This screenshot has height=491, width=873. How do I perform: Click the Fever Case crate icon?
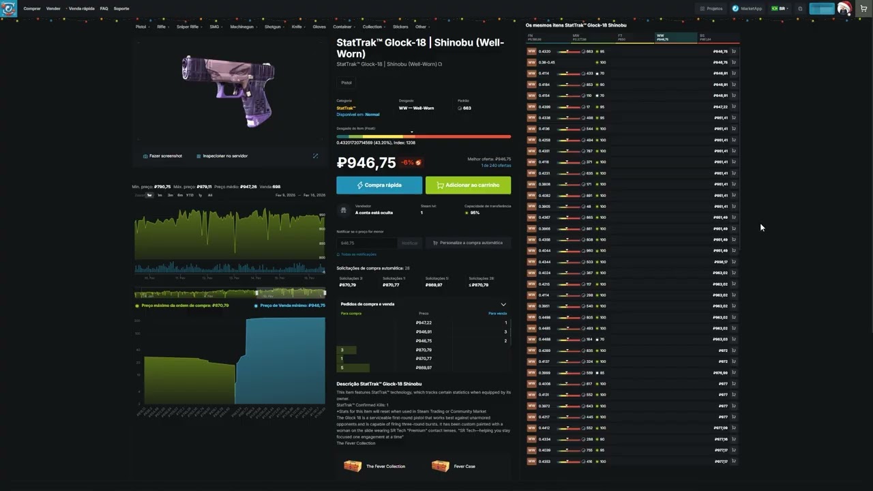(x=440, y=466)
